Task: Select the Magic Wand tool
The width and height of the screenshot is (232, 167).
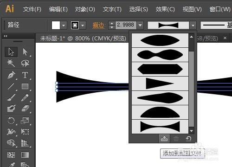Action: coord(11,63)
